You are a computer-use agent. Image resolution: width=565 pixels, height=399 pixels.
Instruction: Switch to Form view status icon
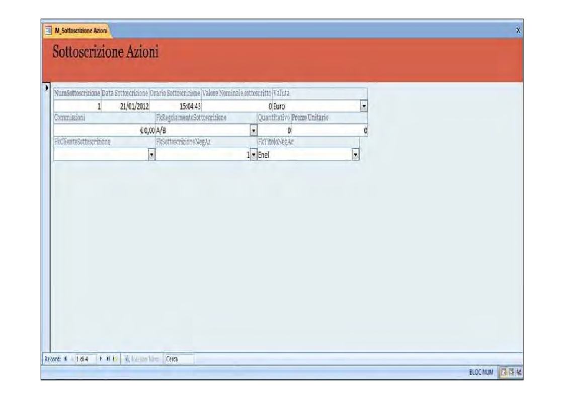coord(504,372)
